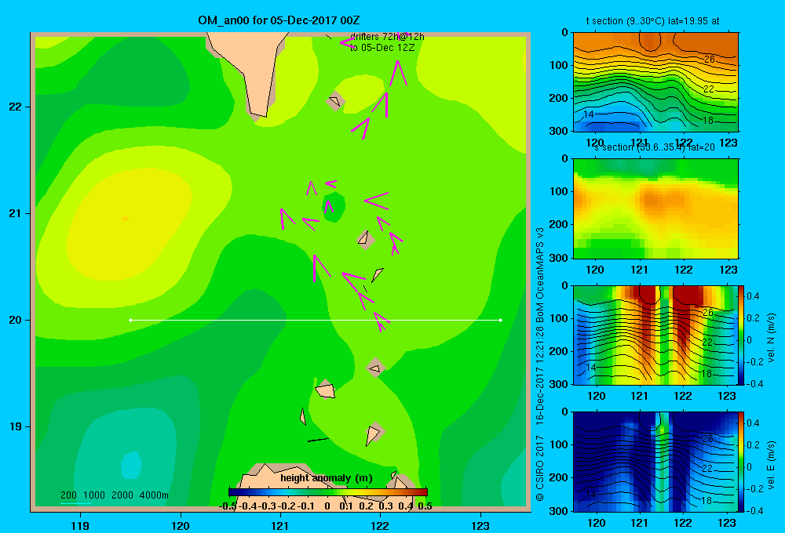The height and width of the screenshot is (533, 785).
Task: Click the 'vel. N (m/s)' axis label
Action: (x=771, y=338)
